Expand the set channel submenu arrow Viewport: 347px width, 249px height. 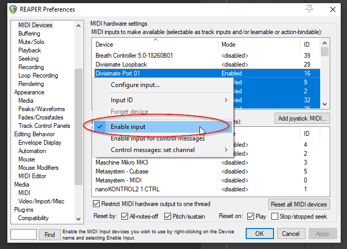click(226, 150)
